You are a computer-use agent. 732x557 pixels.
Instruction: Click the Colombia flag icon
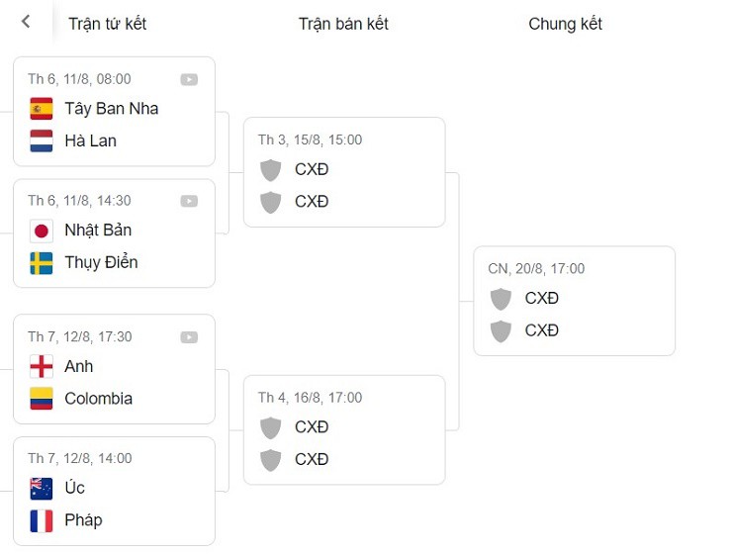click(42, 399)
